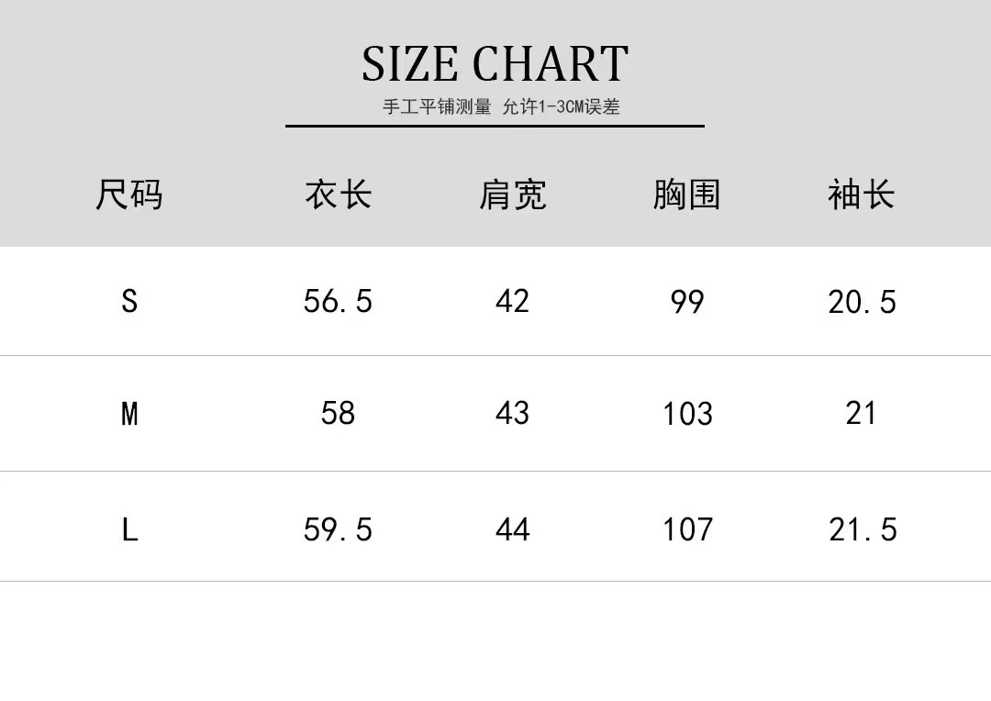Select the 59.5 garment length cell

338,529
